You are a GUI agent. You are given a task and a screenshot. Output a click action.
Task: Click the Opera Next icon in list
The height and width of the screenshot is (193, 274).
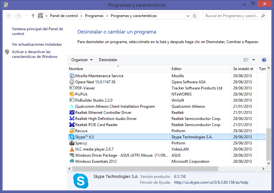pyautogui.click(x=72, y=82)
